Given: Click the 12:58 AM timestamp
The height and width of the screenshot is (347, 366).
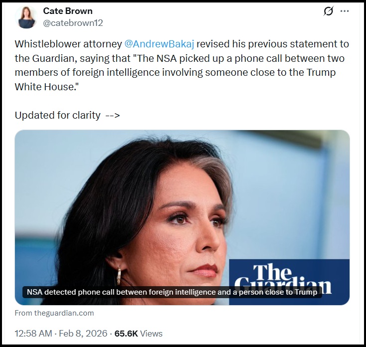Looking at the screenshot, I should tap(33, 334).
